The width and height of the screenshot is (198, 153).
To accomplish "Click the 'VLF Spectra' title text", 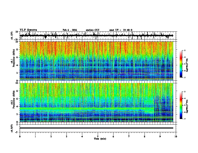I will click(28, 30).
